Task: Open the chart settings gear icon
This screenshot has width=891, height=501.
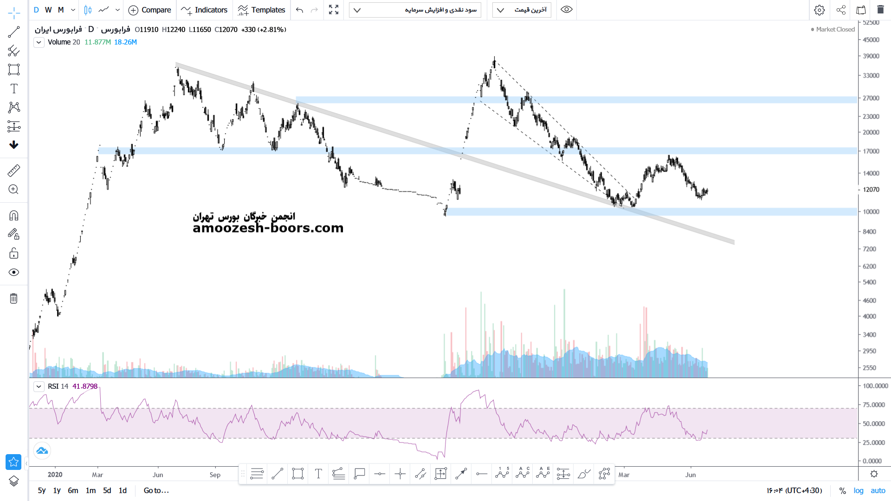Action: click(x=820, y=10)
